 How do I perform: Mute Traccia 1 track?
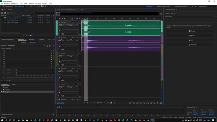pyautogui.click(x=72, y=22)
